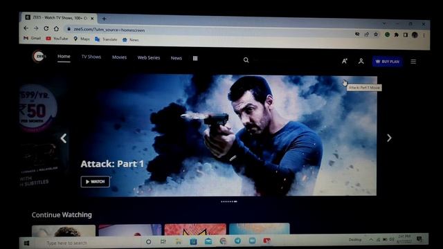443x249 pixels.
Task: Go to next banner slide
Action: coord(389,138)
